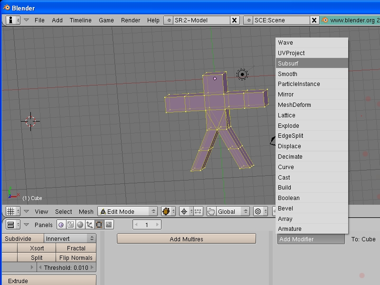Pick the Armature modifier
The height and width of the screenshot is (285, 380).
coord(312,229)
